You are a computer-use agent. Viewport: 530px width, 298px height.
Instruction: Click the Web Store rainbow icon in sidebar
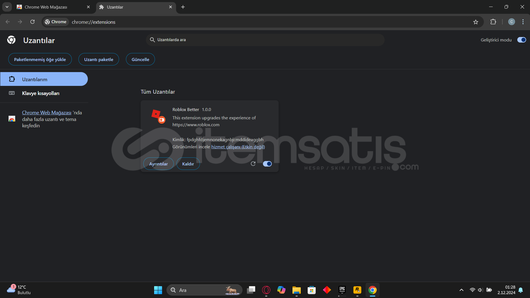12,119
